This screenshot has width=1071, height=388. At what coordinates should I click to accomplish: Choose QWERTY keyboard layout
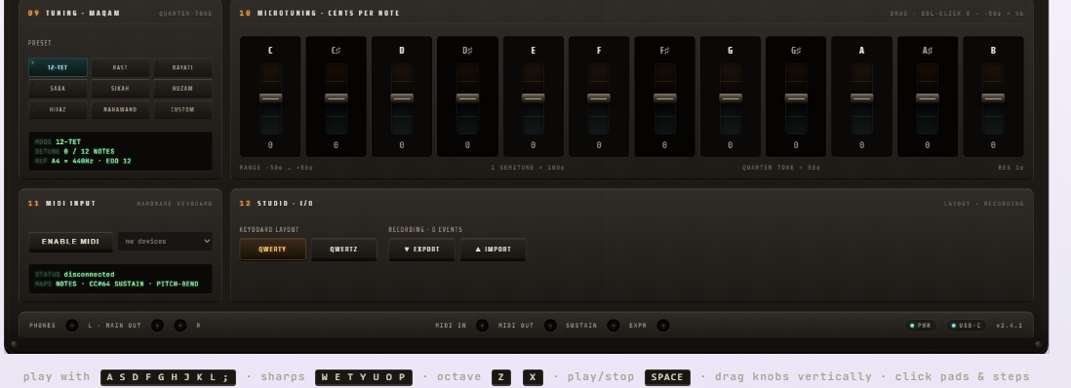click(272, 250)
